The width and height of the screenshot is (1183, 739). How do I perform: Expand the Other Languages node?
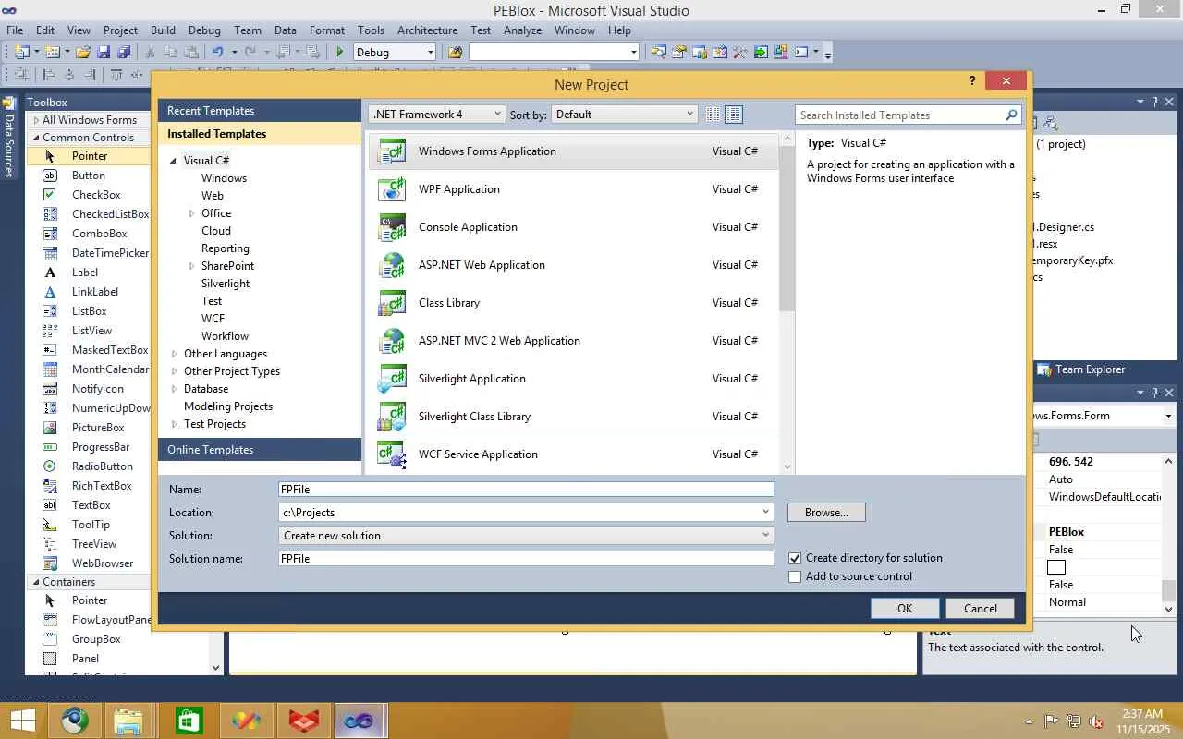click(x=175, y=354)
